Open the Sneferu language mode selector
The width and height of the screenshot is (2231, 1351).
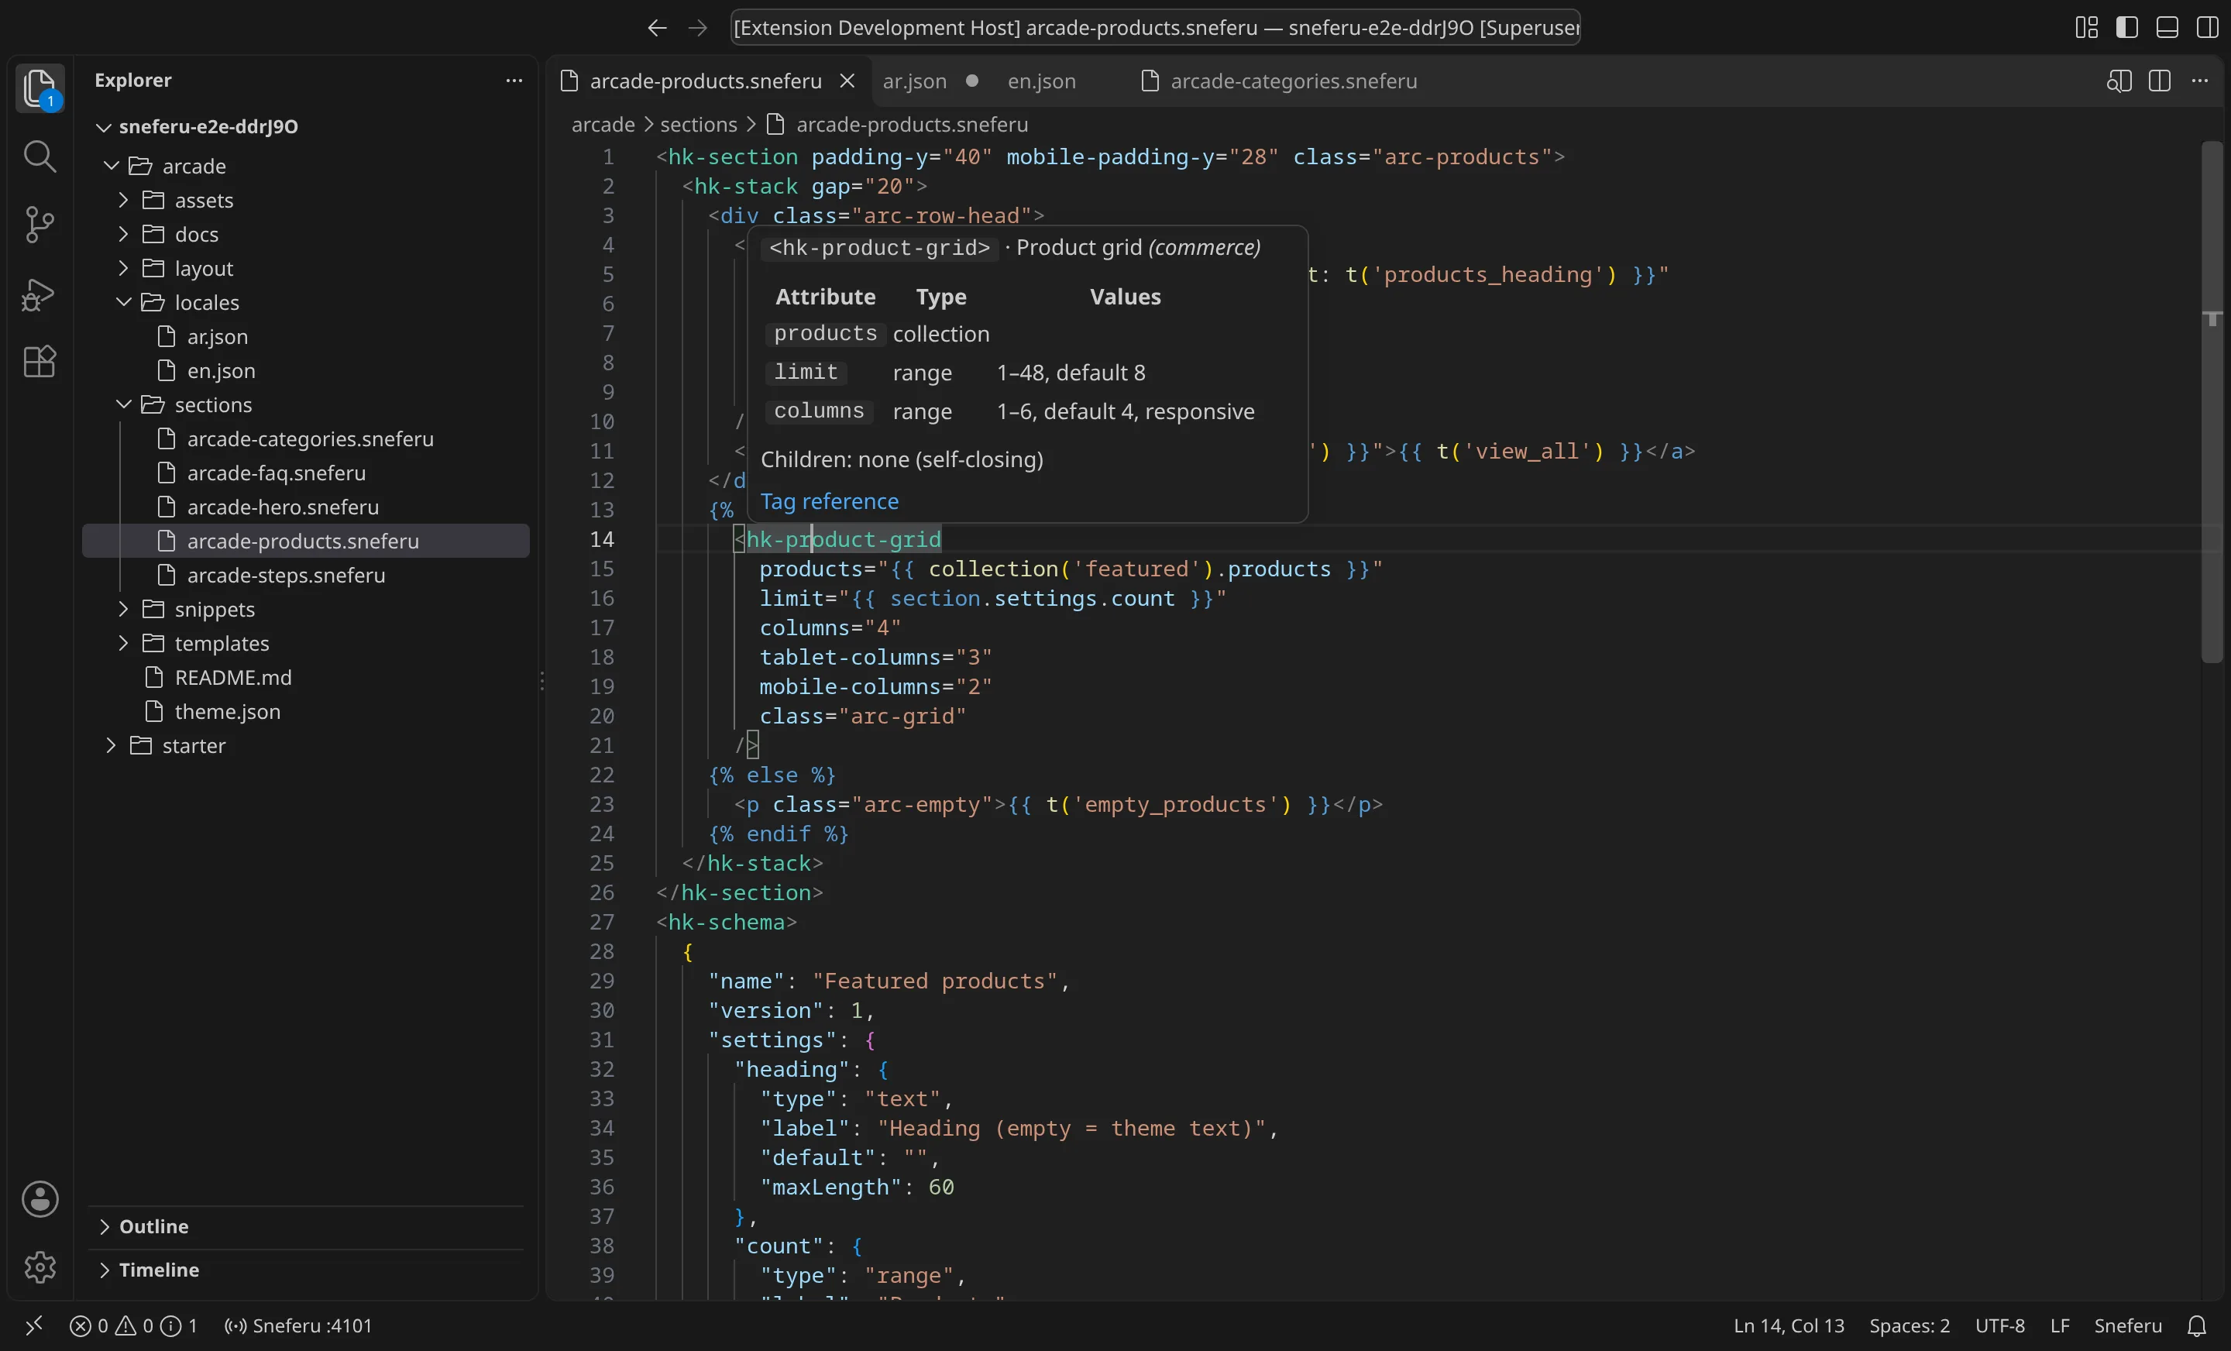pyautogui.click(x=2128, y=1325)
